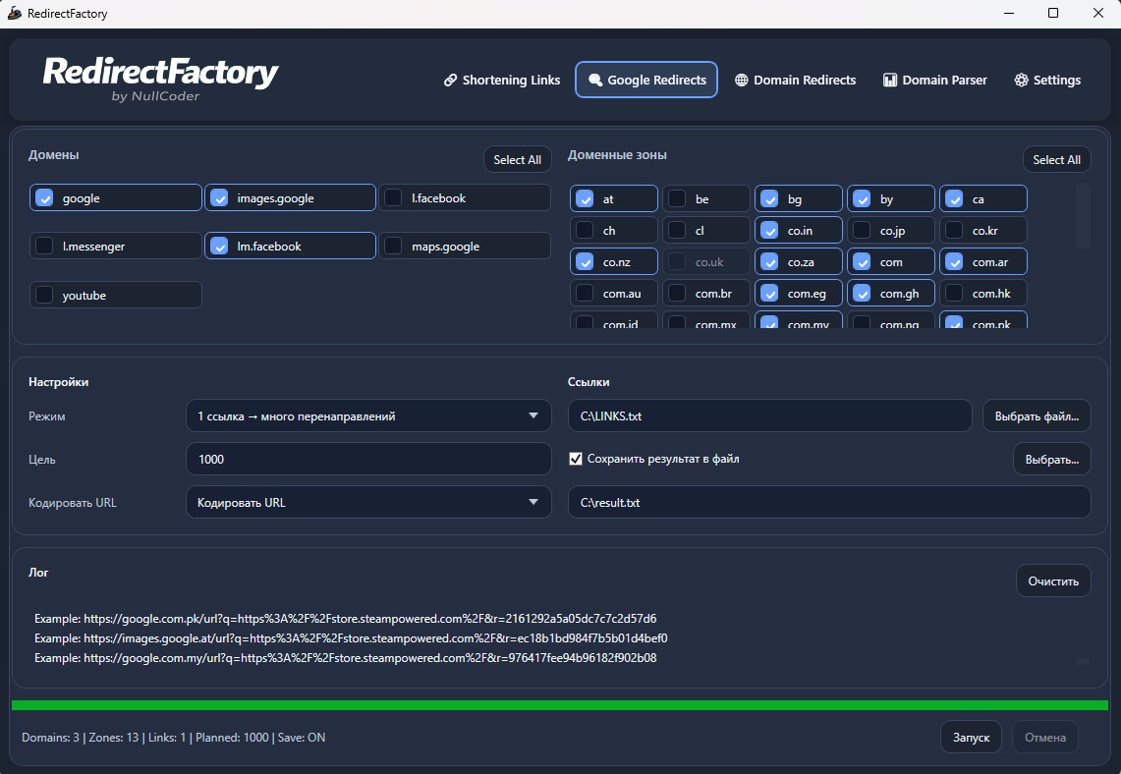Click the chain-link icon beside Shortening Links
The width and height of the screenshot is (1121, 774).
coord(450,81)
